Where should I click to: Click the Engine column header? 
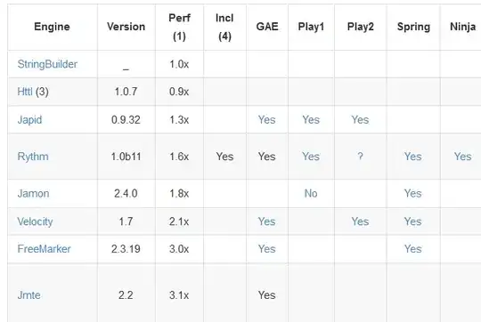point(52,27)
